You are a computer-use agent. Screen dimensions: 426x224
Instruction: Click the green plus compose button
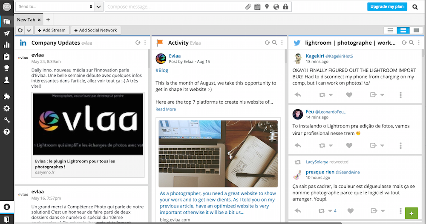click(x=412, y=213)
